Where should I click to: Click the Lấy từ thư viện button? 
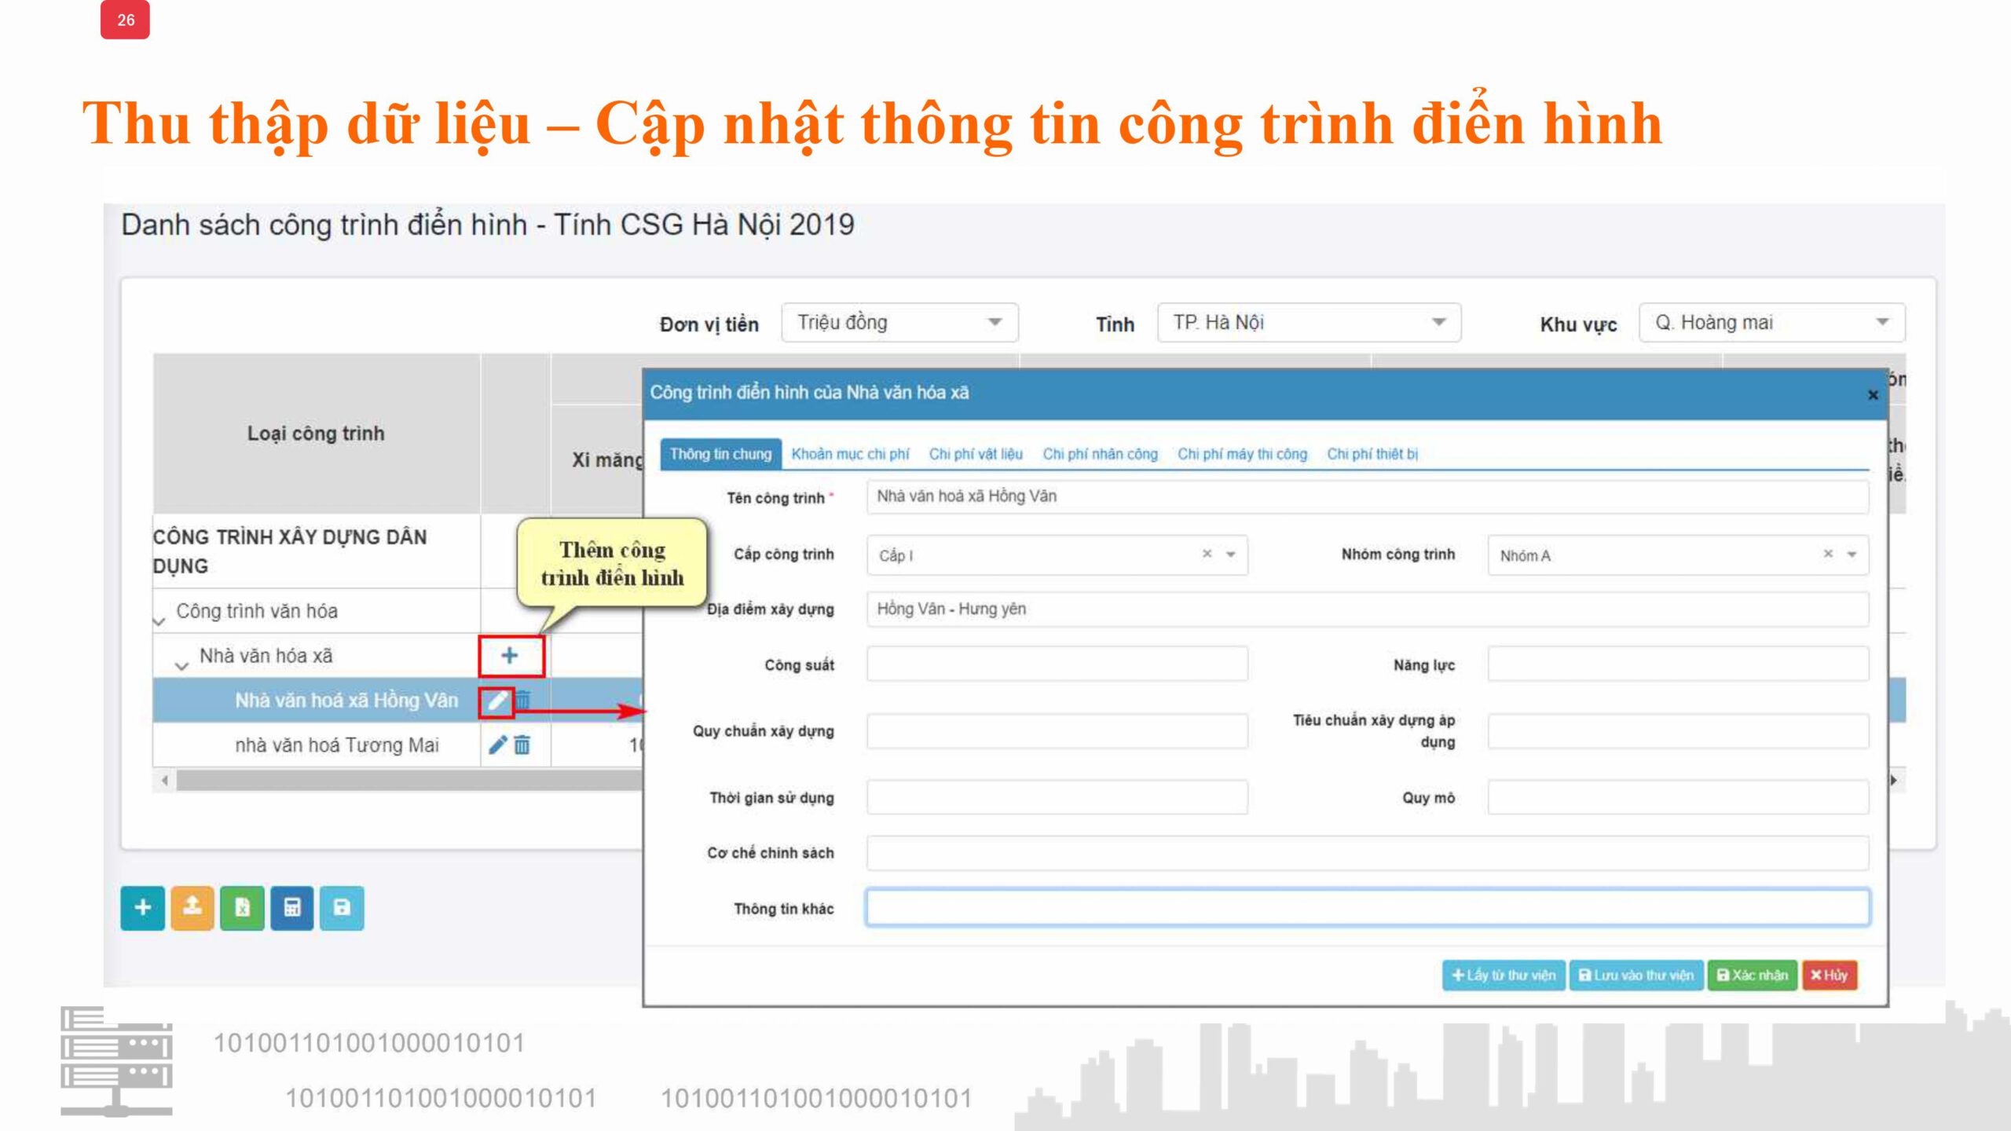[1504, 975]
